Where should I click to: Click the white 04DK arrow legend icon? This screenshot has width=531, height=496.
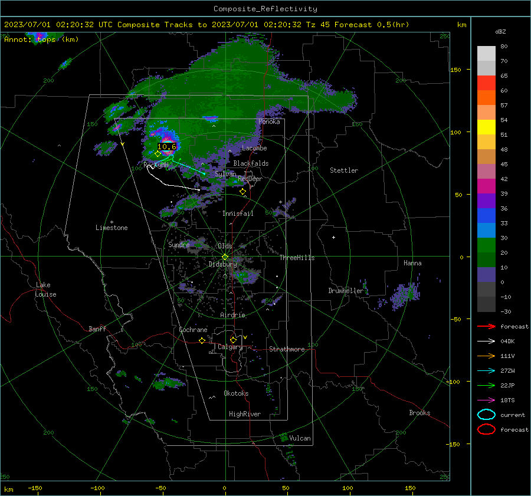tap(486, 341)
